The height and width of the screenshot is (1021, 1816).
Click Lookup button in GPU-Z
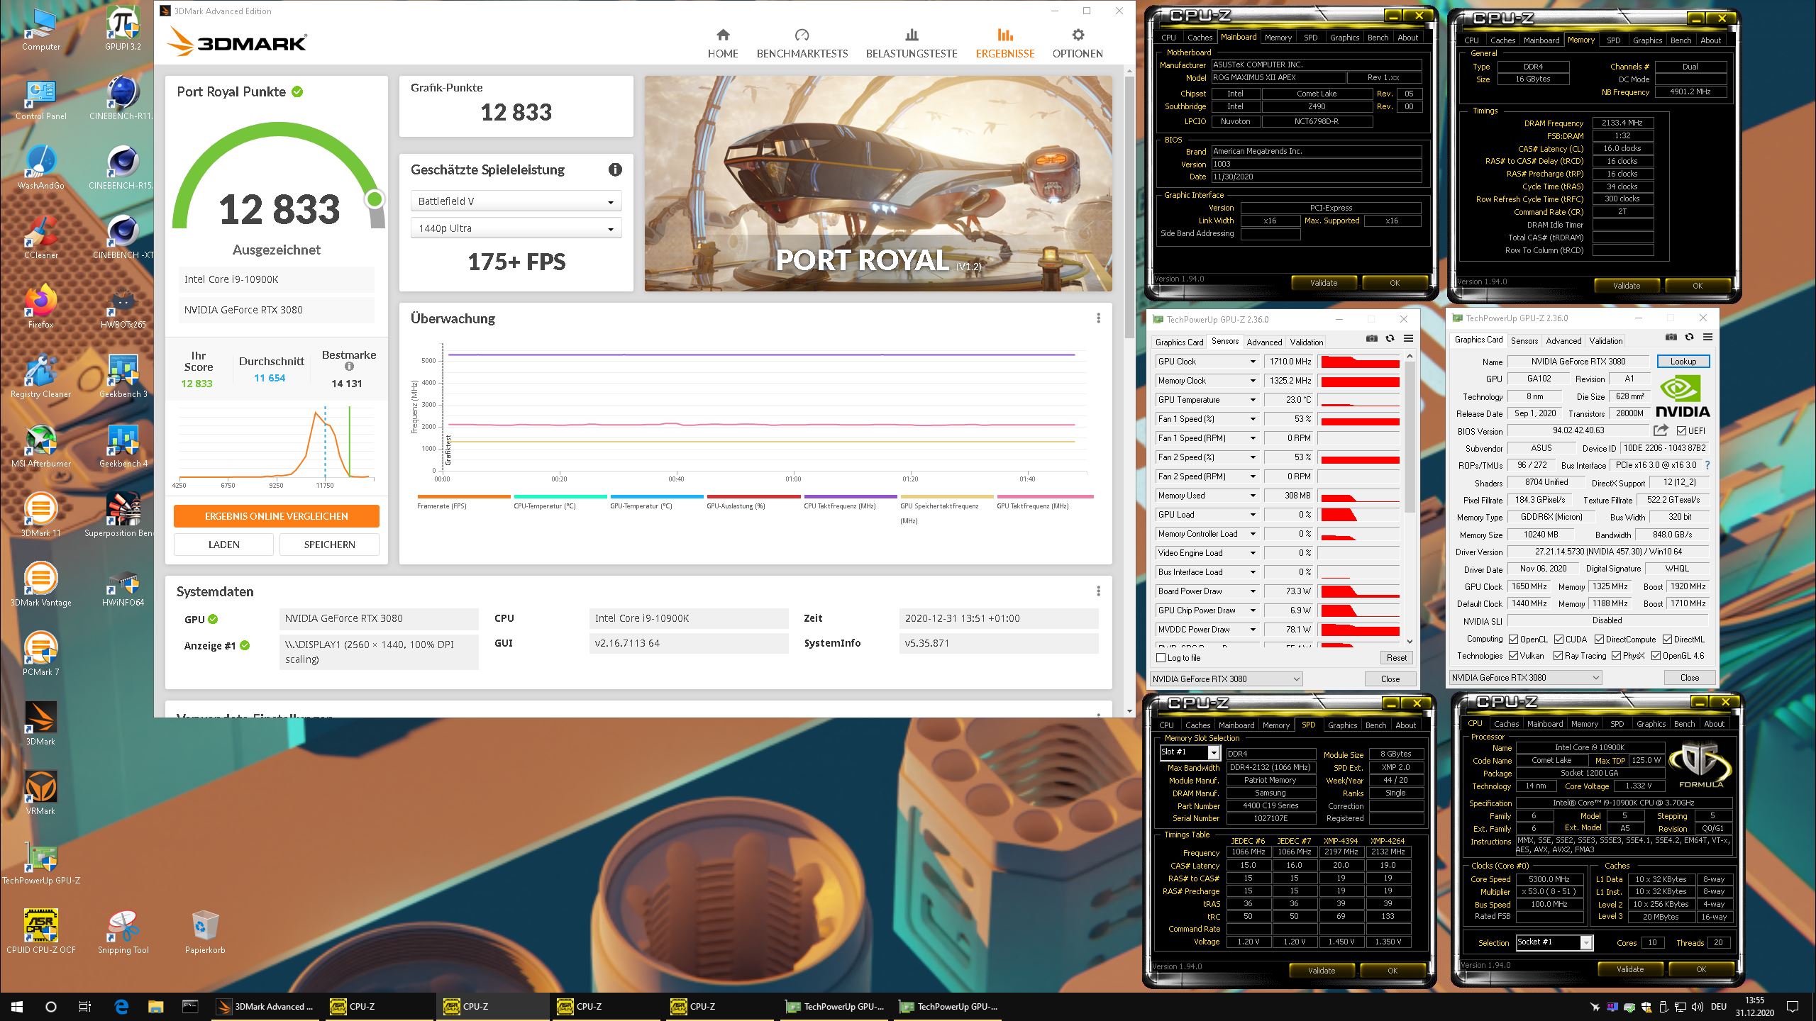tap(1683, 362)
